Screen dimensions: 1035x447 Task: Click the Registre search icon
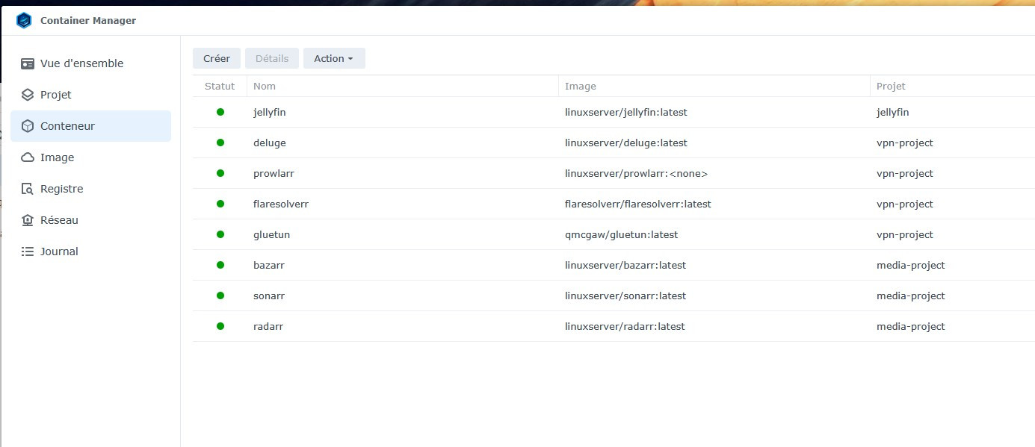(28, 189)
